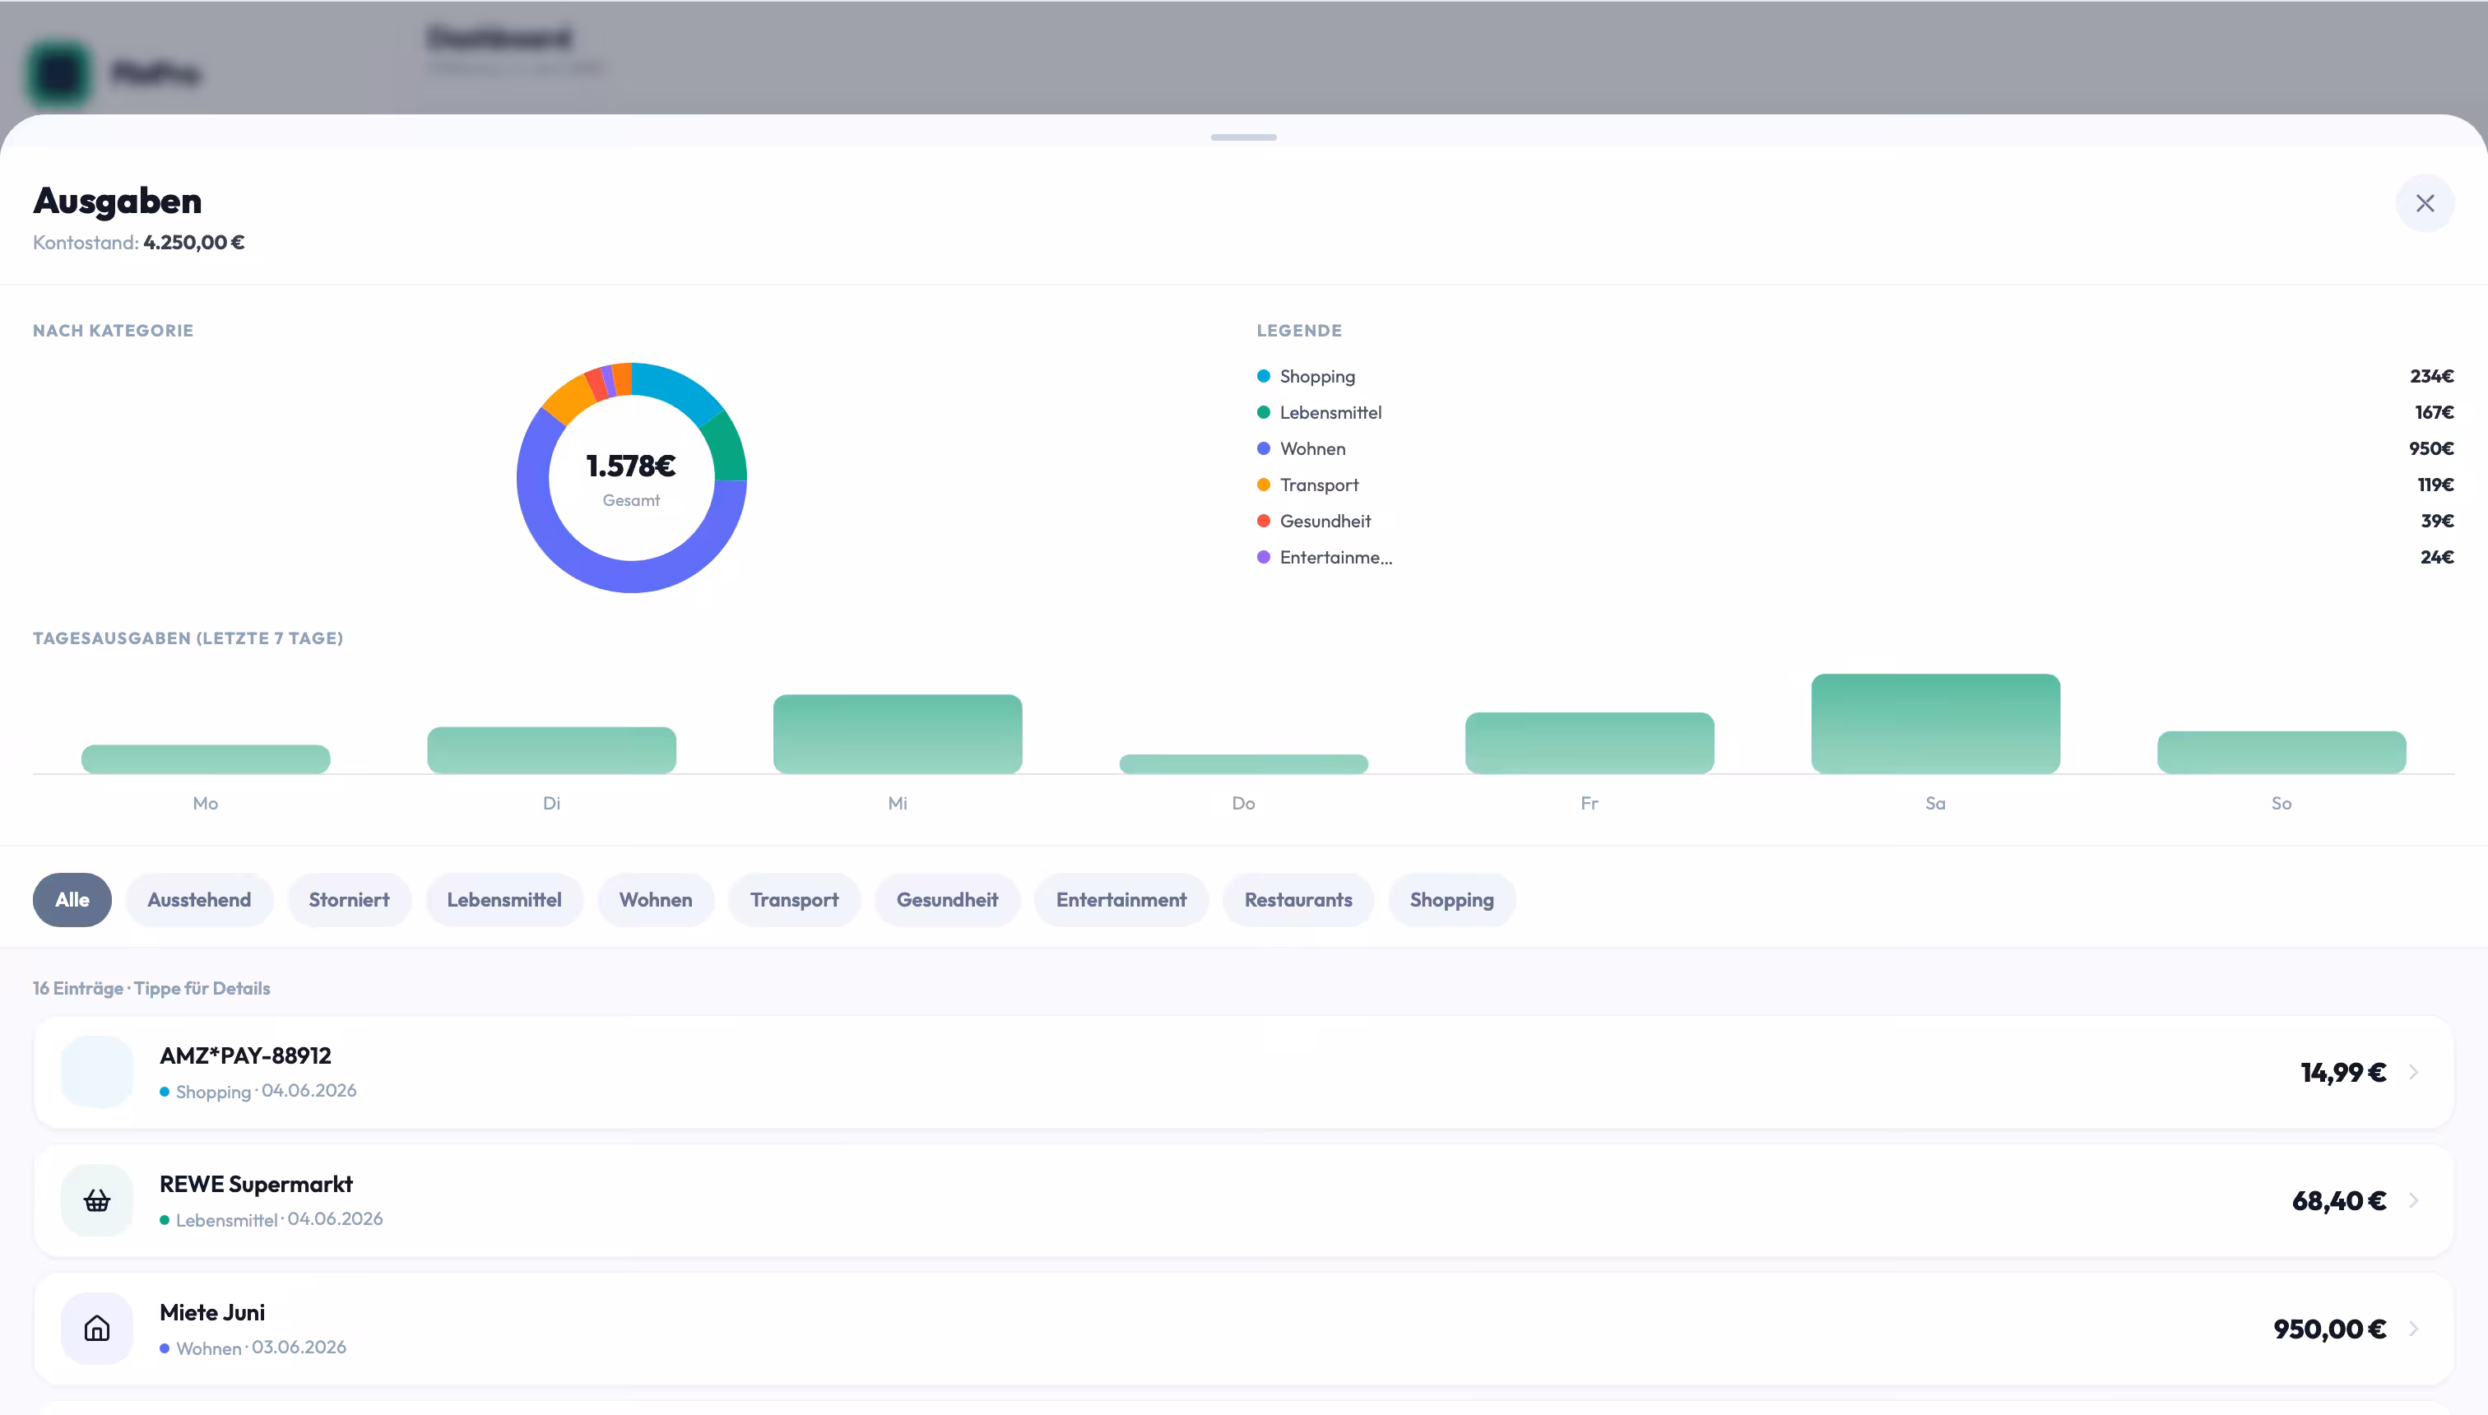This screenshot has width=2488, height=1415.
Task: Select the Mi bar in daily chart
Action: coord(898,734)
